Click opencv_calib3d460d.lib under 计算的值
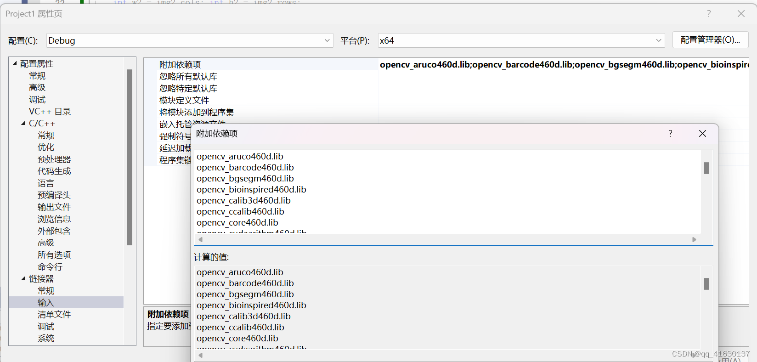The image size is (757, 362). (243, 317)
